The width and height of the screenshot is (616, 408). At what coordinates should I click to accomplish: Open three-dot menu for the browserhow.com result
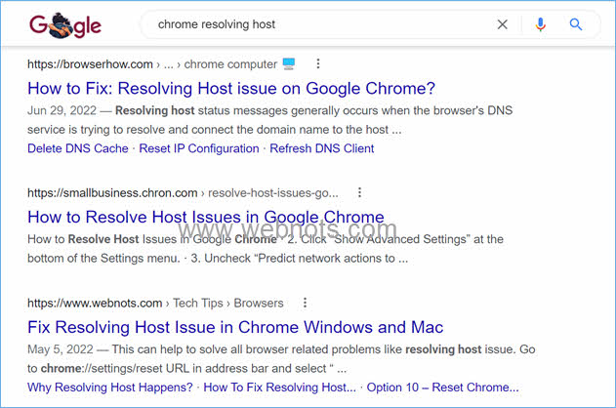318,63
